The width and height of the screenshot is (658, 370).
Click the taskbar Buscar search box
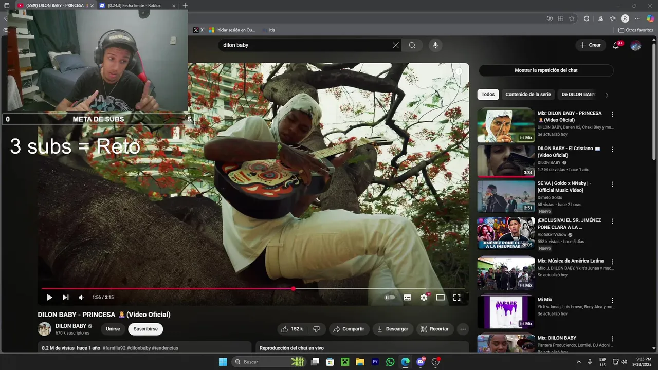coord(270,362)
